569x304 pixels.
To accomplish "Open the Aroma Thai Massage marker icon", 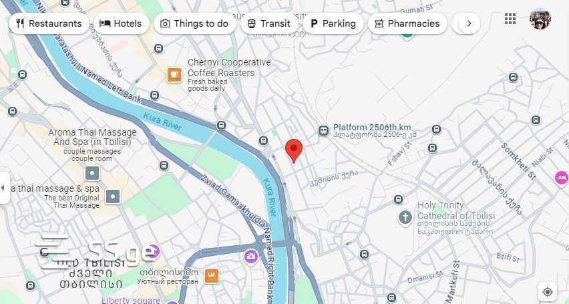I will [x=92, y=173].
